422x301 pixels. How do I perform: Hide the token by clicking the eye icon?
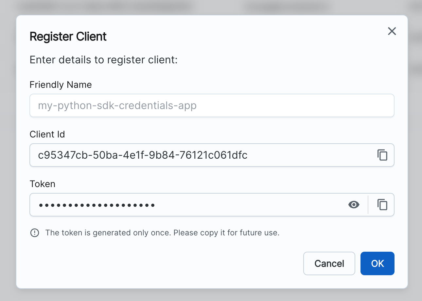click(354, 205)
